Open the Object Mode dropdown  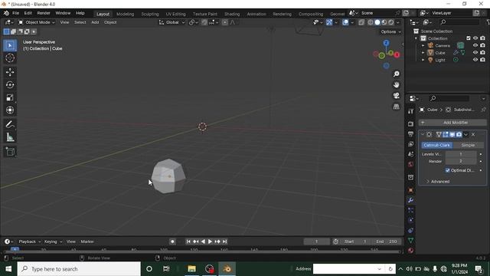point(36,22)
